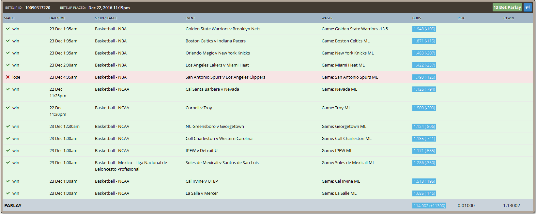This screenshot has height=214, width=536.
Task: Select the RISK column header
Action: pos(461,18)
